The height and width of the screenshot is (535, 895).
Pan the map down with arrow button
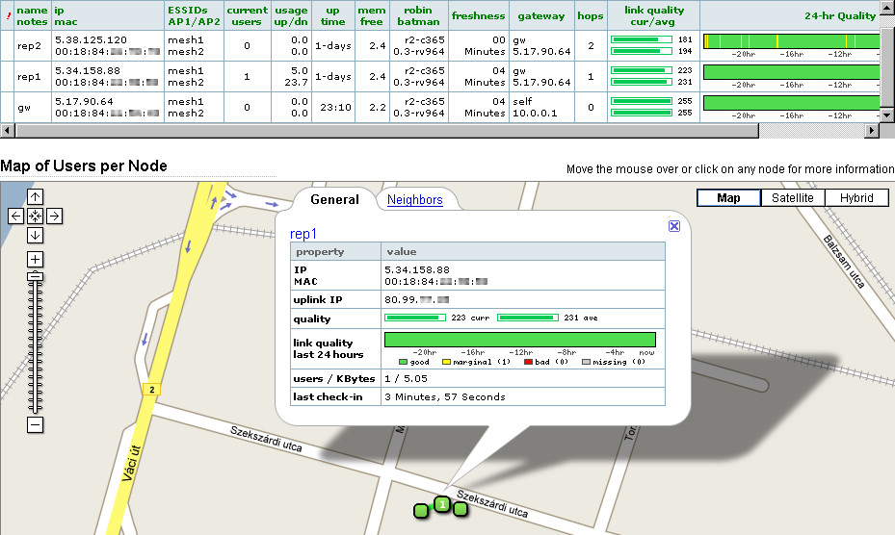coord(35,235)
